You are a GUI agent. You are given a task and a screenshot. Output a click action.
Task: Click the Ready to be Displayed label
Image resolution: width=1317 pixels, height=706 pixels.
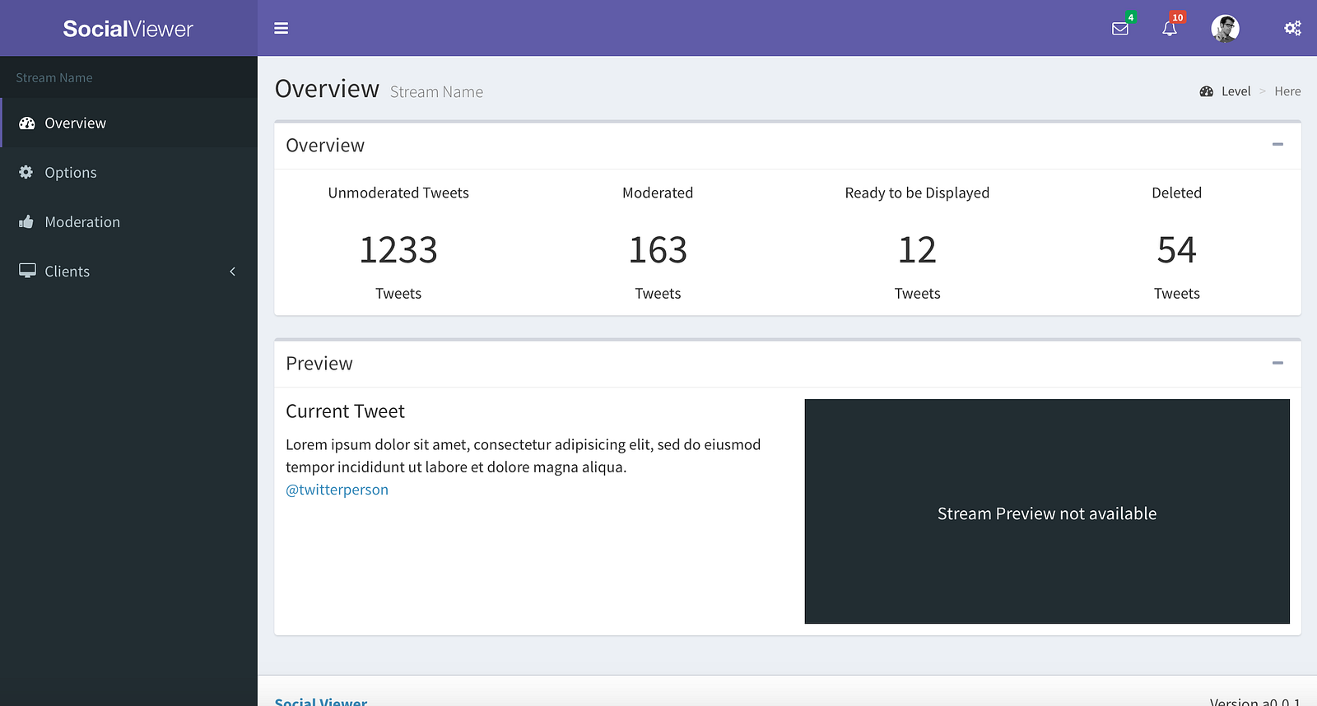click(917, 193)
